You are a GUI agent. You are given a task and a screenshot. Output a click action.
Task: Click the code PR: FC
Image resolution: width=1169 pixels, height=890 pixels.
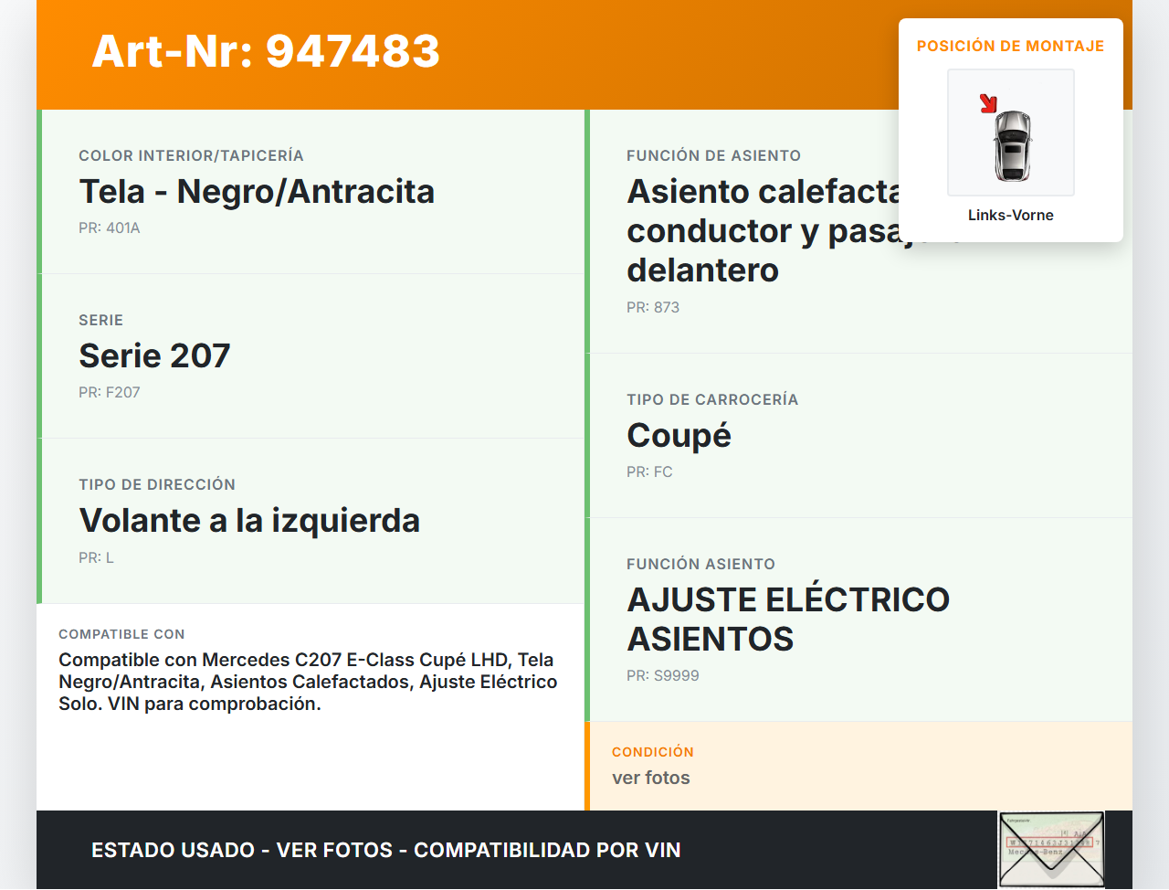point(649,471)
